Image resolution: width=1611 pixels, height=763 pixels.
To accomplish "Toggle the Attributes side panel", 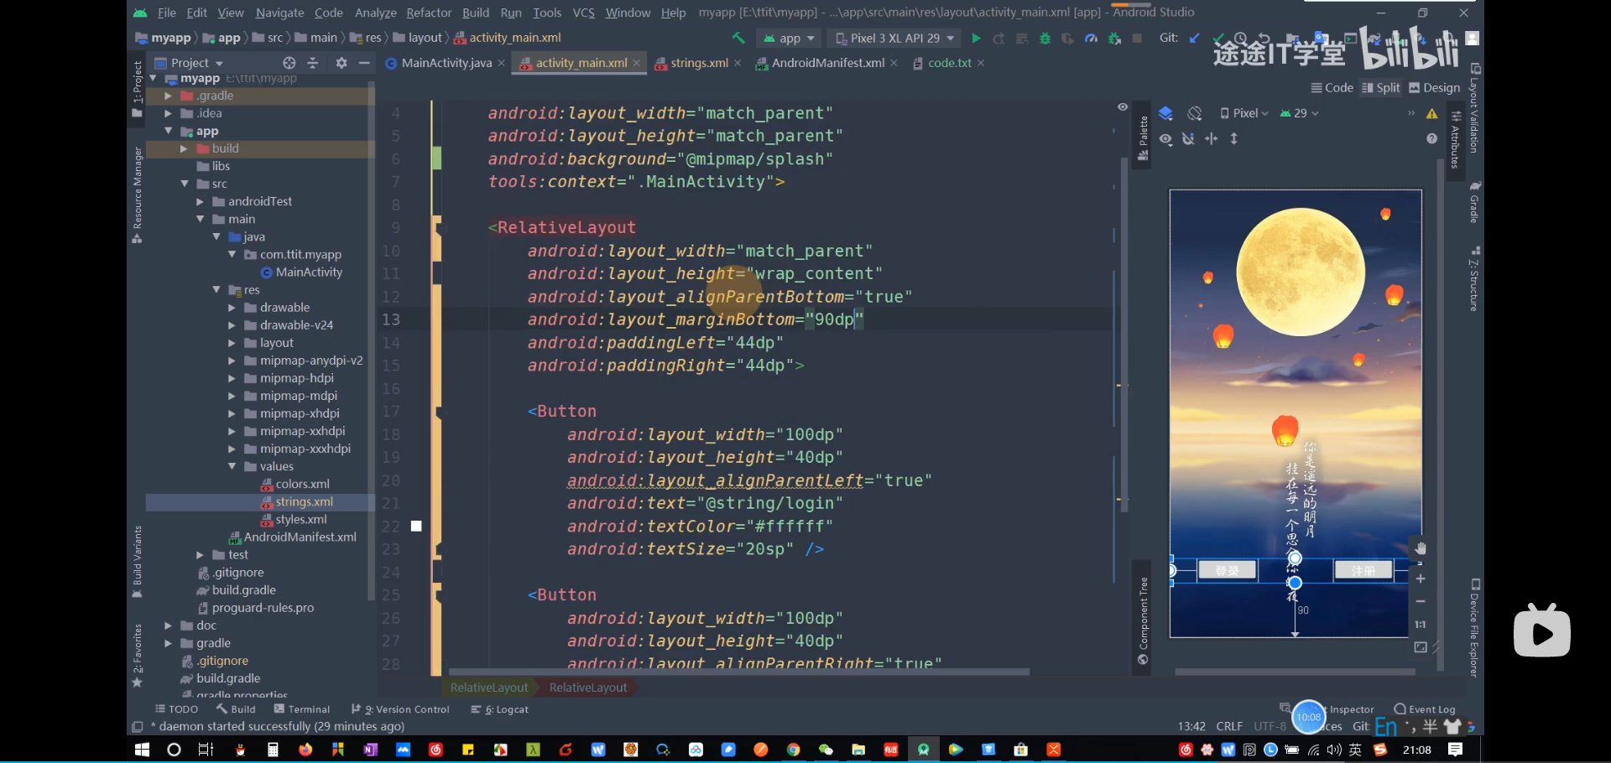I will (1456, 140).
